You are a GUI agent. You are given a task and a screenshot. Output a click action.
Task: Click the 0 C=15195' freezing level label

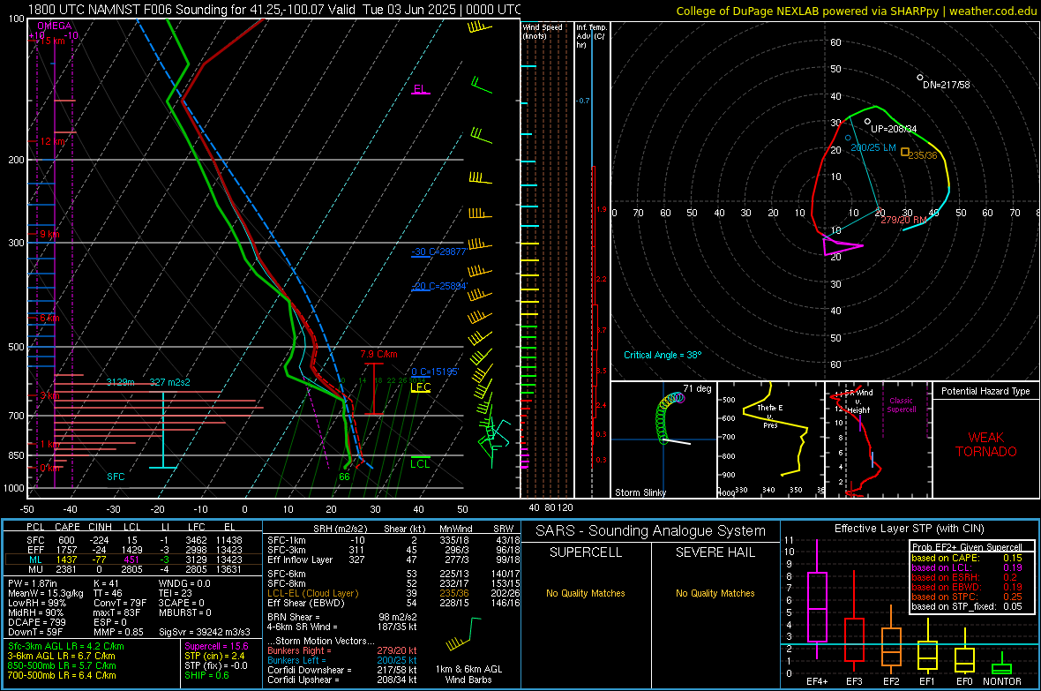click(435, 372)
